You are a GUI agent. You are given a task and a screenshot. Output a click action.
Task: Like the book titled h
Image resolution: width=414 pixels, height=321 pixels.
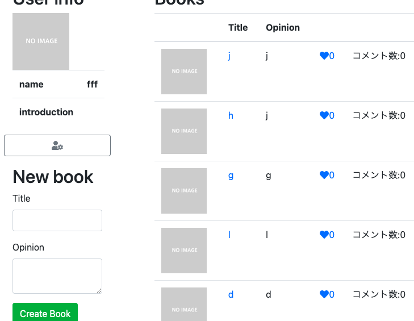pos(324,115)
